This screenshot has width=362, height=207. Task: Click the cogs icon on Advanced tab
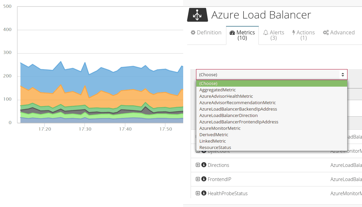coord(326,33)
